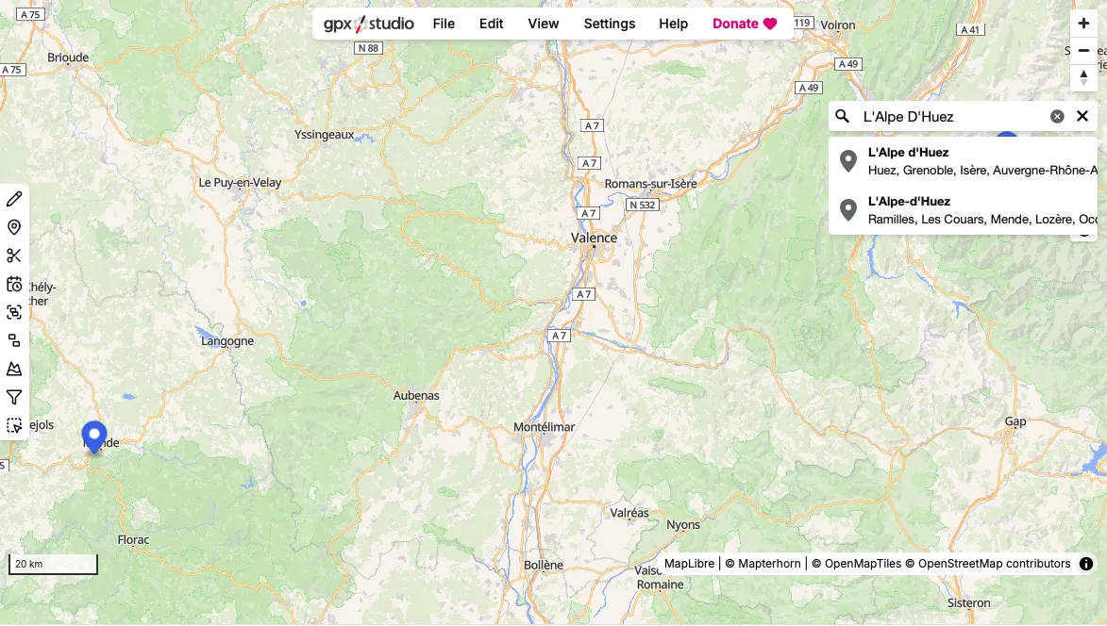Click the gpx.studio logo

point(369,24)
